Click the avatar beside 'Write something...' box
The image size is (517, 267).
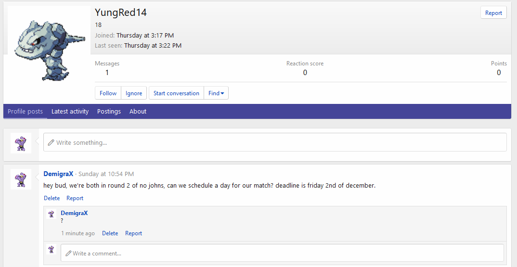tap(21, 143)
